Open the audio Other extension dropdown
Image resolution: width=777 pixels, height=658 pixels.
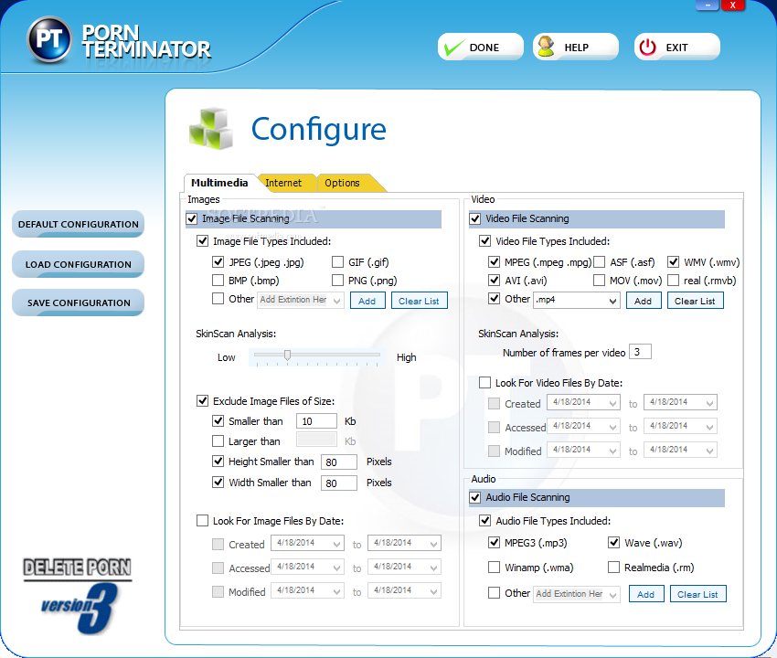tap(613, 595)
